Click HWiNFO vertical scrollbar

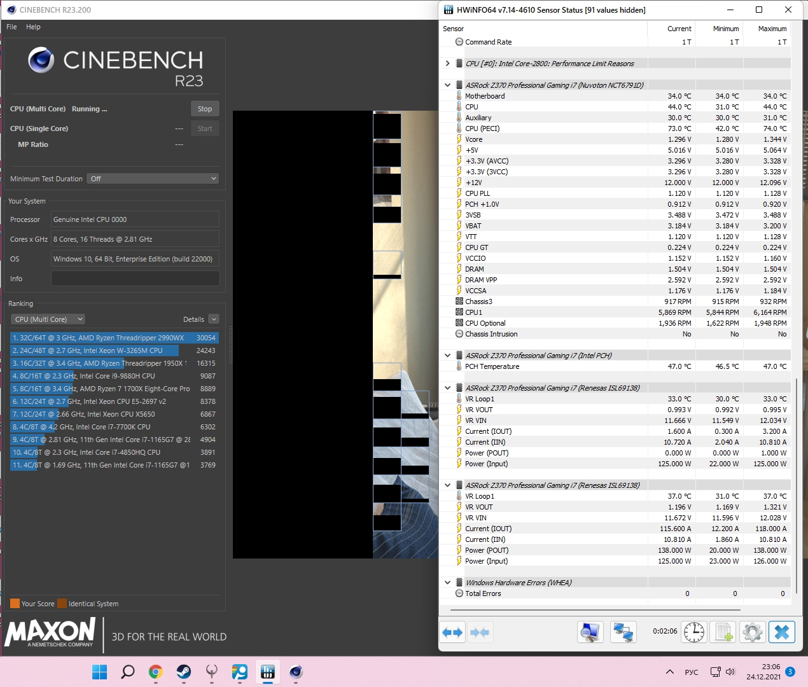(x=797, y=485)
